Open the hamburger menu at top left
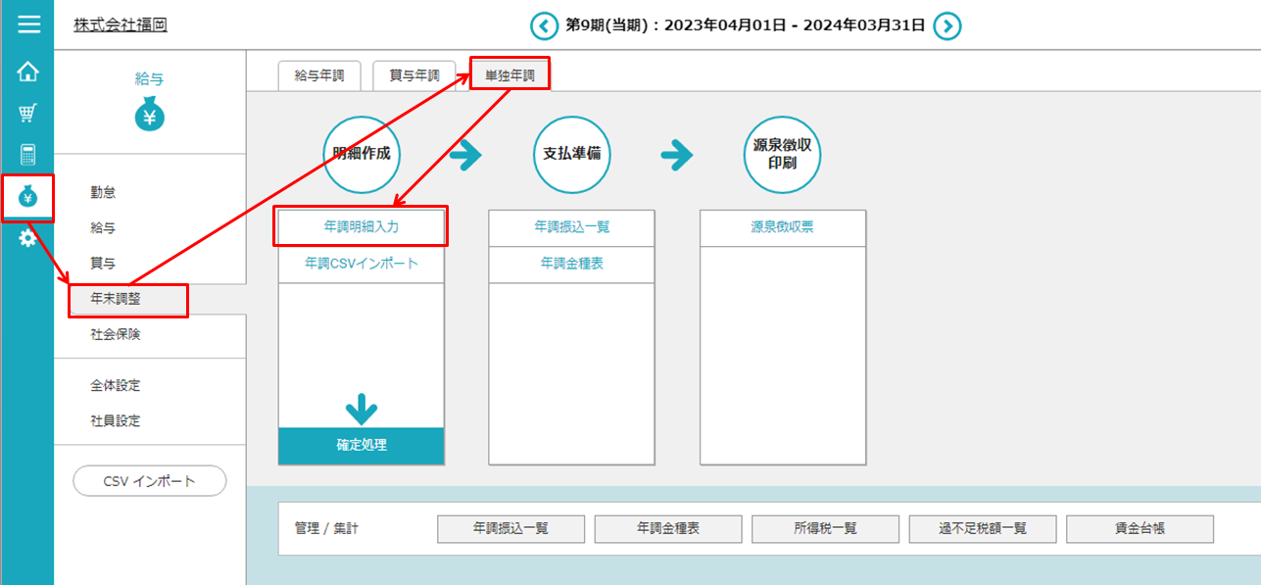The image size is (1261, 585). pos(28,24)
